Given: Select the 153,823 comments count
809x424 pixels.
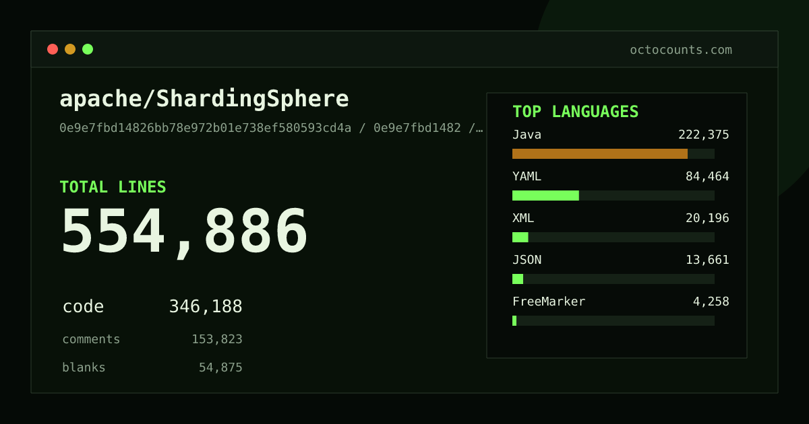Looking at the screenshot, I should pyautogui.click(x=217, y=339).
